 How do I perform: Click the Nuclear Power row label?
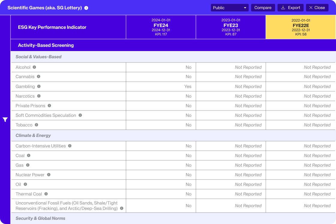30,175
